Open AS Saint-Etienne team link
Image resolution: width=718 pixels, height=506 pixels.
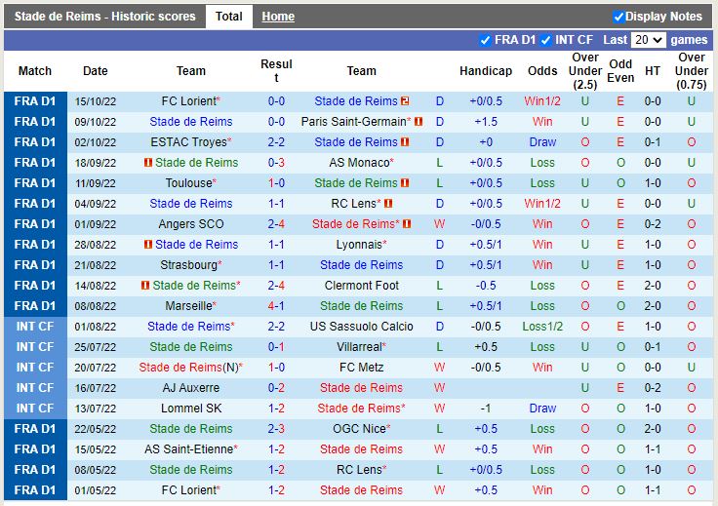click(x=188, y=449)
